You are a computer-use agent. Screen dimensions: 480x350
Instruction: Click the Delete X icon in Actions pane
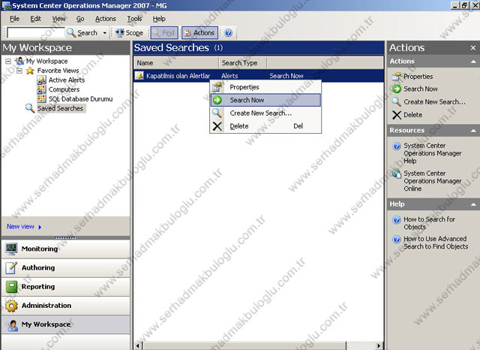coord(397,115)
